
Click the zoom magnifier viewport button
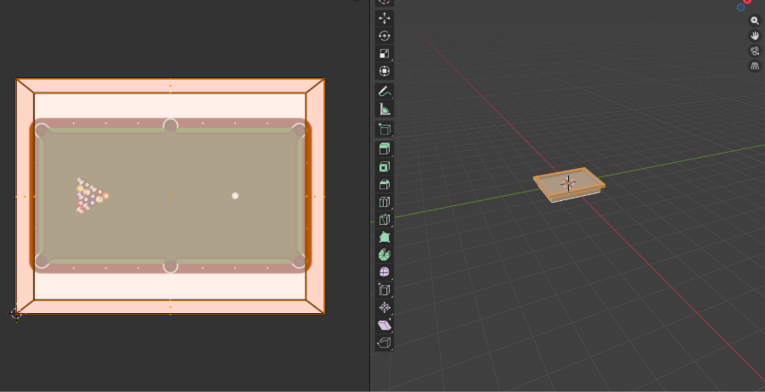(x=755, y=20)
